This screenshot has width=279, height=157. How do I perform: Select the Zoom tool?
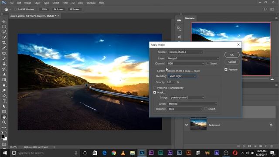4,122
